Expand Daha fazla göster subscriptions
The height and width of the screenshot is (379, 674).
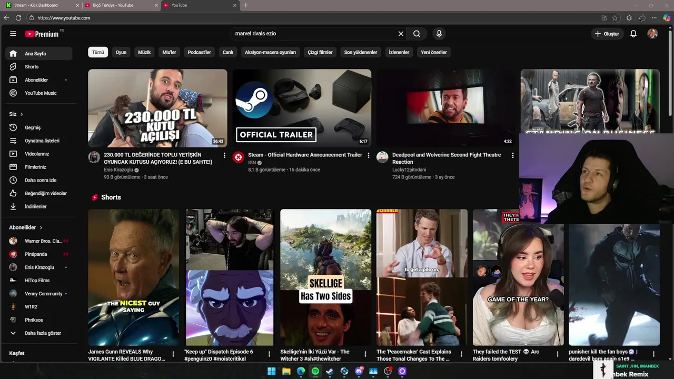click(x=39, y=333)
